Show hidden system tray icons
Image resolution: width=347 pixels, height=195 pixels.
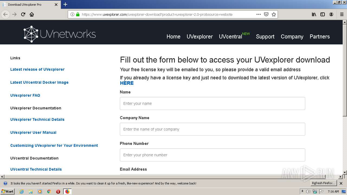[302, 191]
